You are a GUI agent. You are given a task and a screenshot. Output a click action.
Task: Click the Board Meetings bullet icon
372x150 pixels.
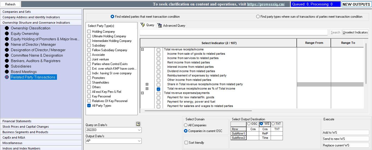pyautogui.click(x=7, y=72)
